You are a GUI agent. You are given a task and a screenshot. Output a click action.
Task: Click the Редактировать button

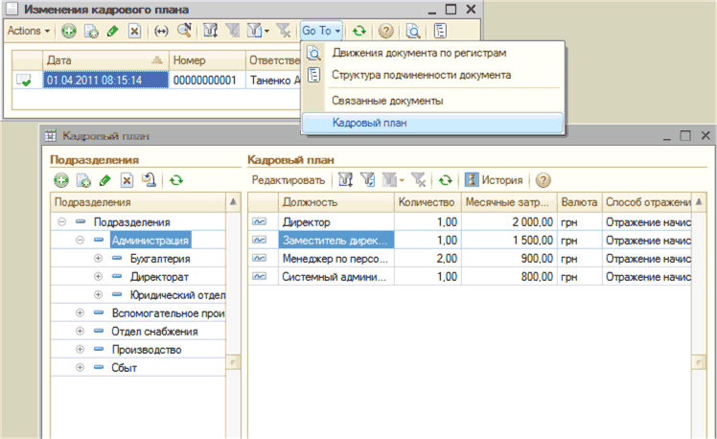click(288, 179)
